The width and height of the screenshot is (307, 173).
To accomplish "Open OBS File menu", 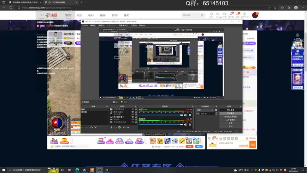I will click(85, 25).
